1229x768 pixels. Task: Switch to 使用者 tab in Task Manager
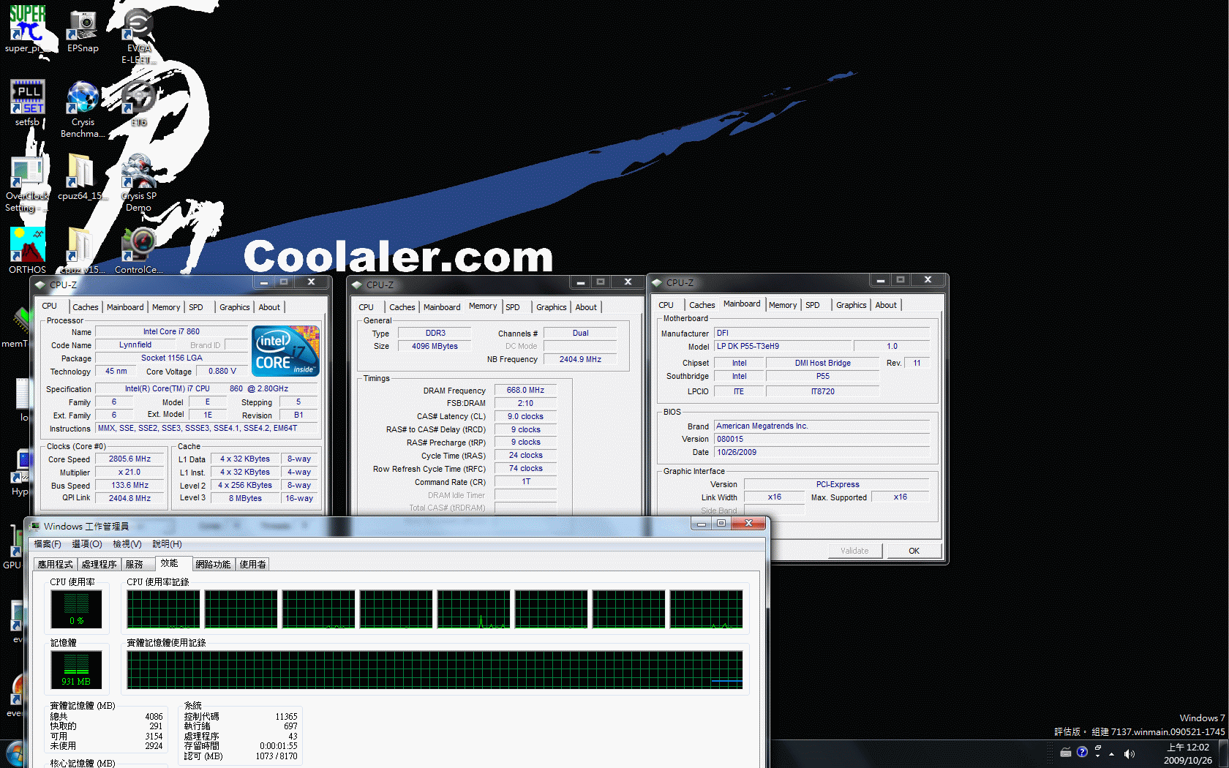tap(253, 564)
